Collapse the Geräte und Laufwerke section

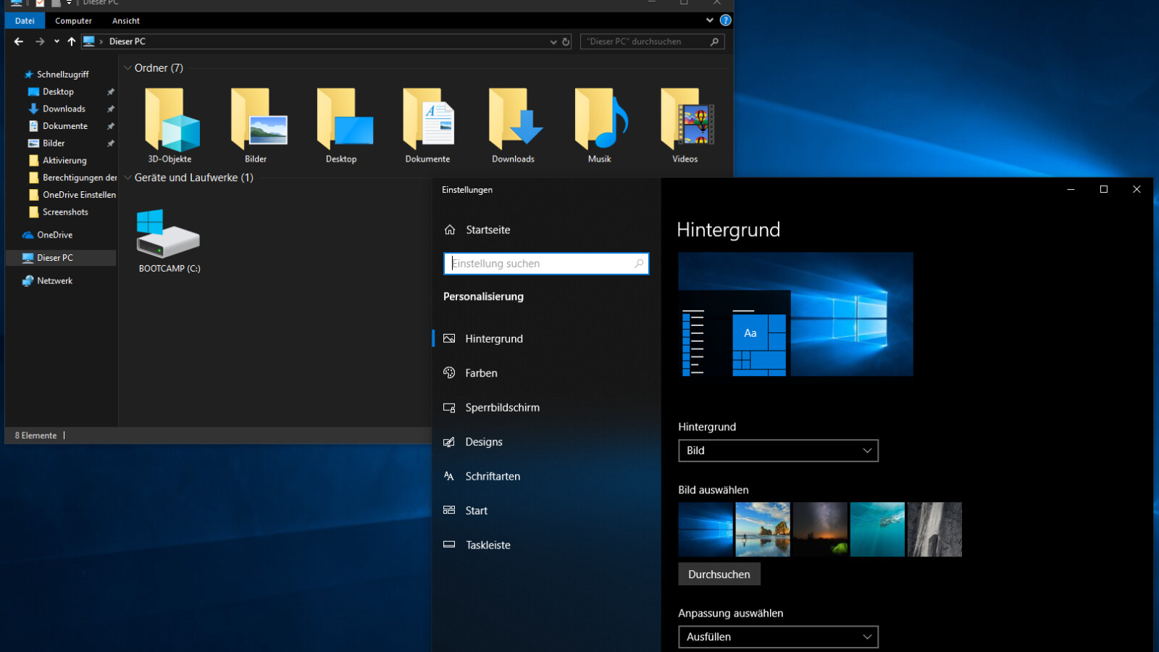pos(128,177)
